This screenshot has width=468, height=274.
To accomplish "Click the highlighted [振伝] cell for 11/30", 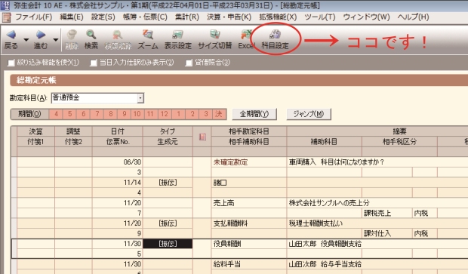I will point(168,244).
